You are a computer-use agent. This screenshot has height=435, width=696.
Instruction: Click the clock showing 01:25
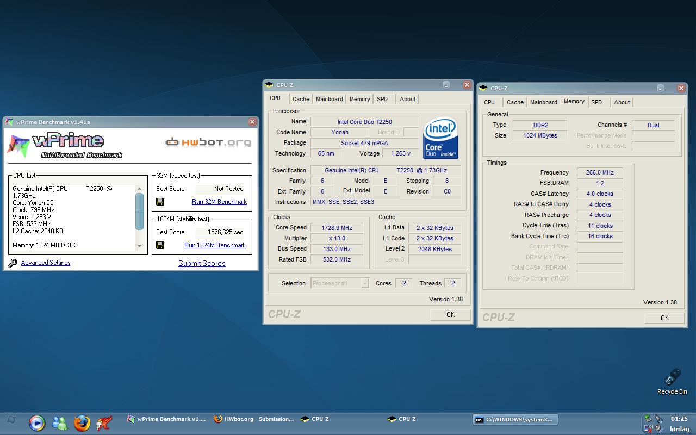(x=679, y=419)
